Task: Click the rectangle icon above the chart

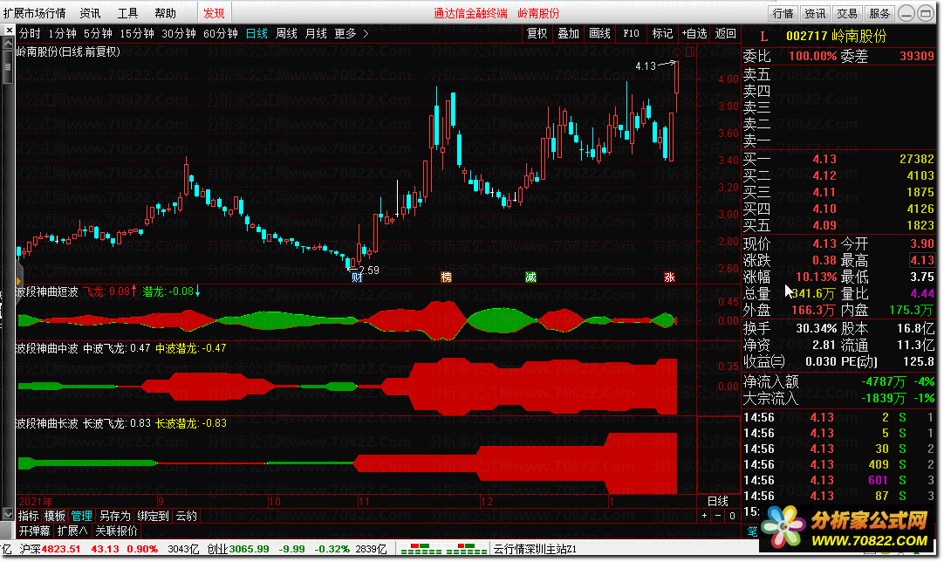Action: [x=690, y=51]
